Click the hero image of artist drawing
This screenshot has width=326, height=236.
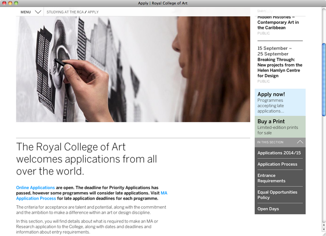click(133, 69)
